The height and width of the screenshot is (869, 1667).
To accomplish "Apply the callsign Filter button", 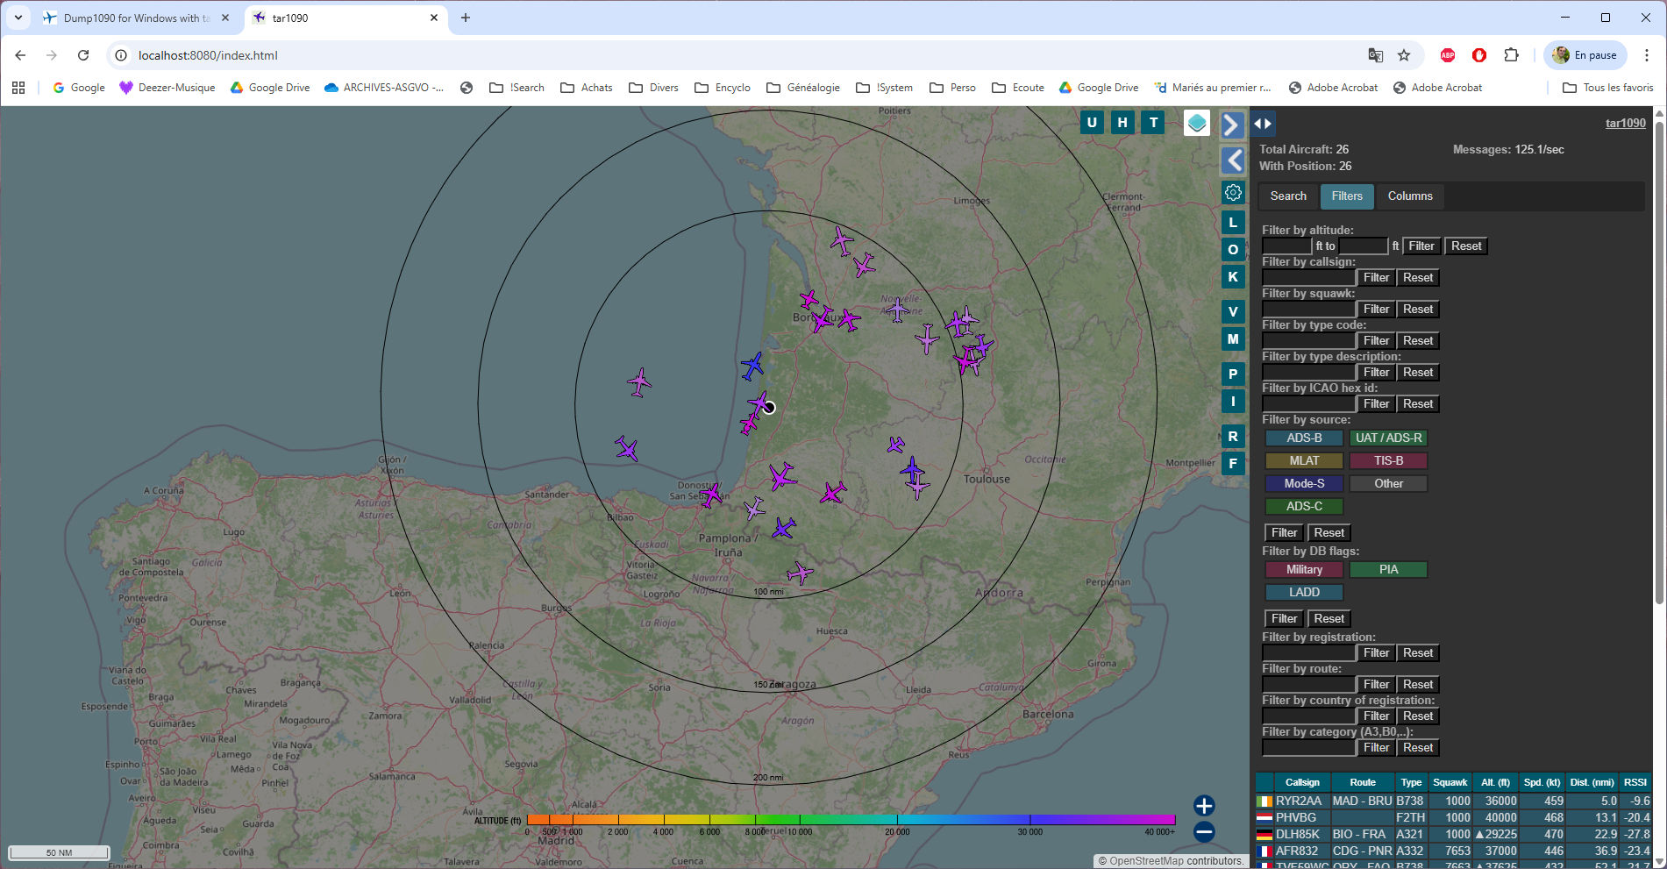I will click(1376, 278).
